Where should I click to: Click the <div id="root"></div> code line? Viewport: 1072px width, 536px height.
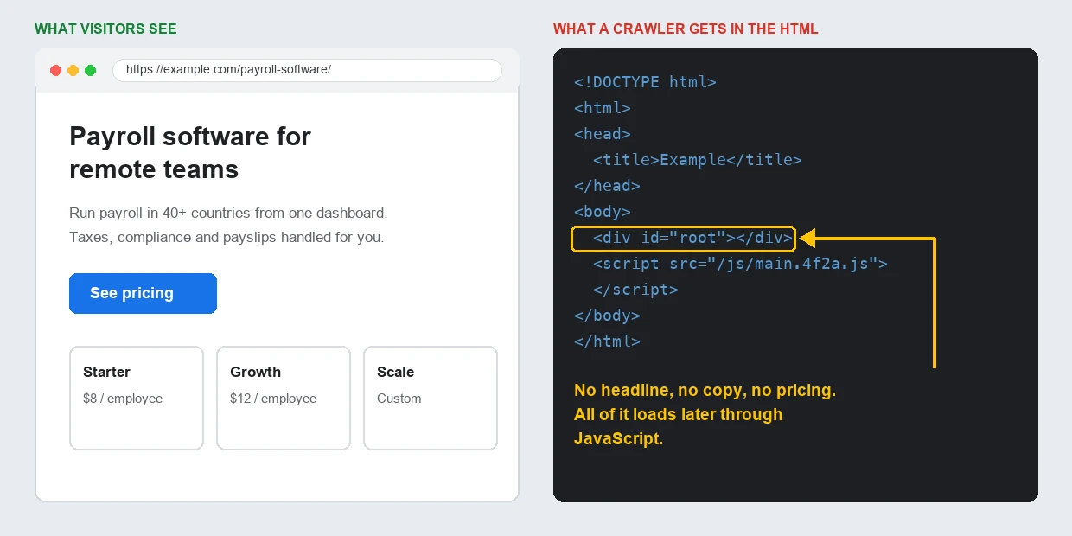[x=683, y=238]
